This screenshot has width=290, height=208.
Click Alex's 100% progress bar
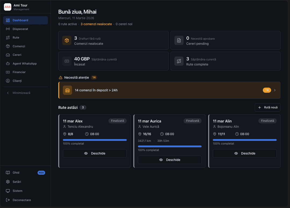(95, 140)
